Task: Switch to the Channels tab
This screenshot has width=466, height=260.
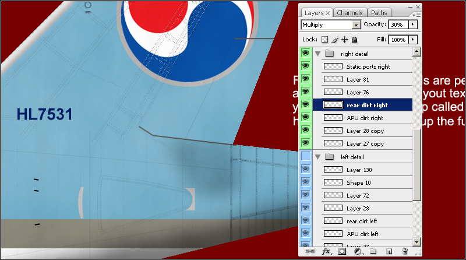Action: [x=349, y=12]
